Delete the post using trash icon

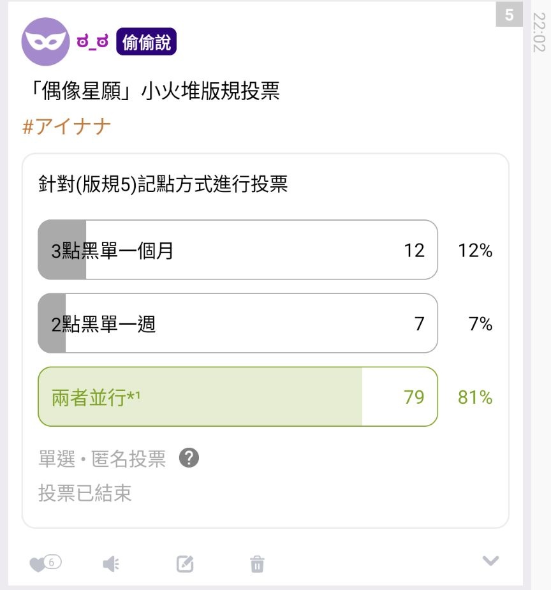[257, 564]
